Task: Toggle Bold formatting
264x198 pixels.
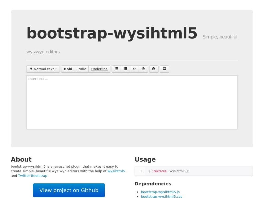Action: [68, 69]
